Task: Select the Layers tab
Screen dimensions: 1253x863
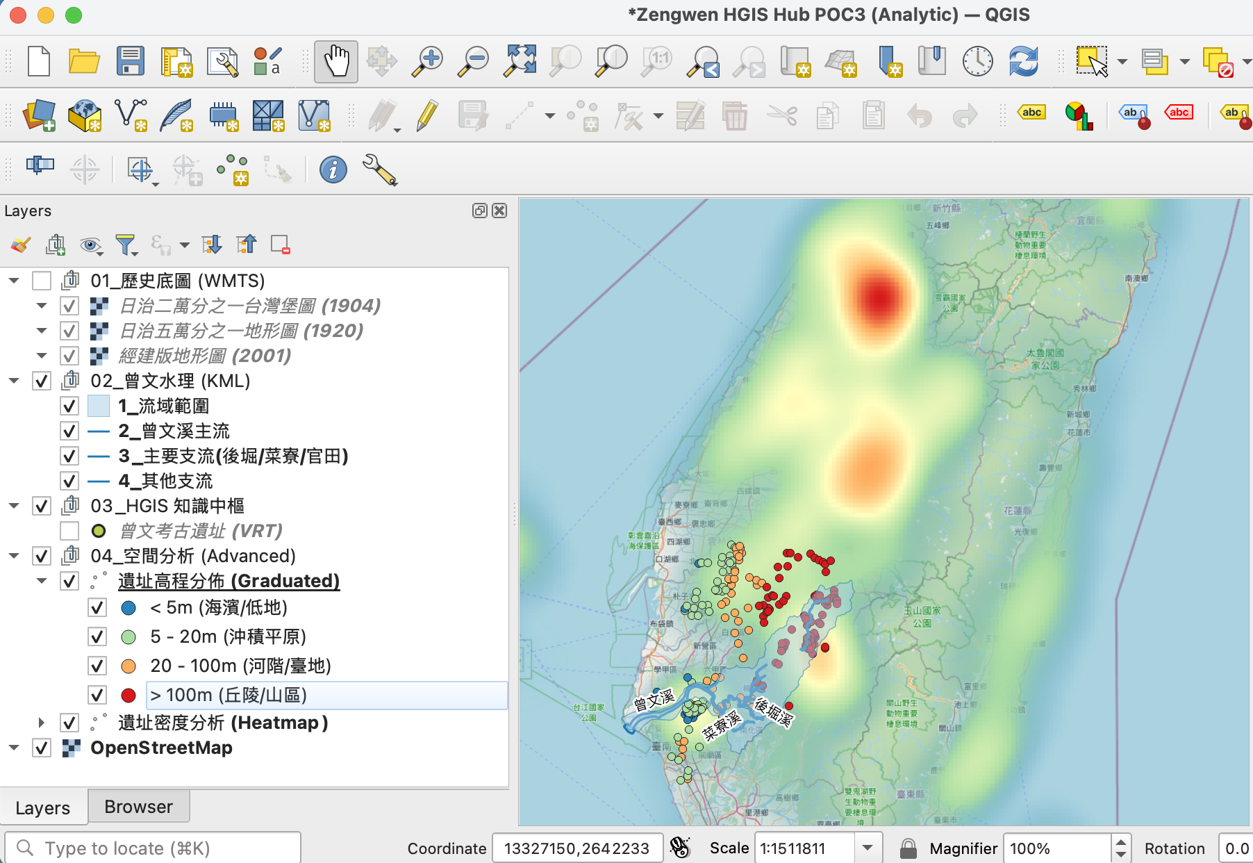Action: (x=43, y=807)
